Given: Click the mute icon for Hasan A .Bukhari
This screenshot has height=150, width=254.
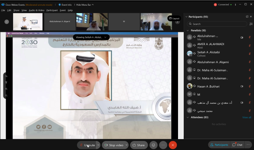Looking at the screenshot, I should pyautogui.click(x=249, y=86).
